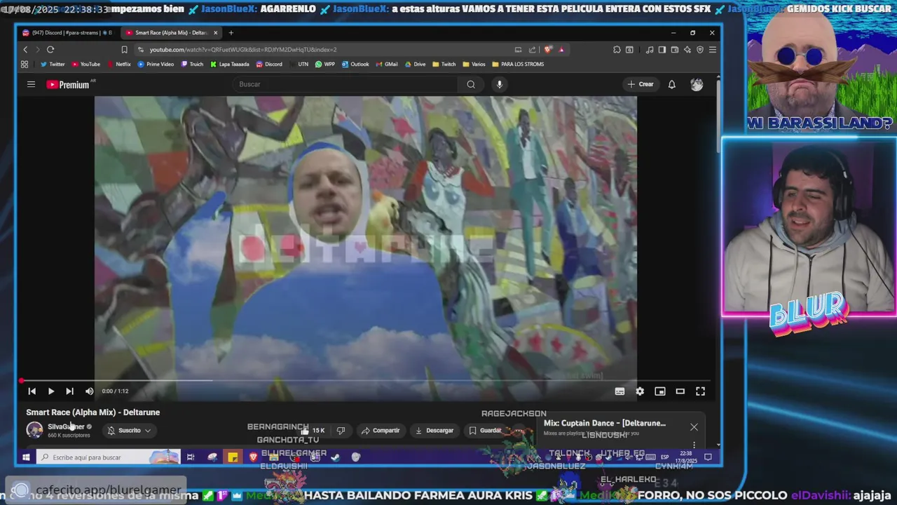Share this page via address-bar share icon
Screen dimensions: 897x505
(532, 50)
